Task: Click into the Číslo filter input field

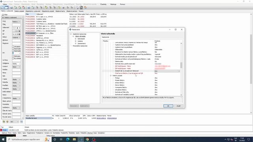Action: pos(16,25)
